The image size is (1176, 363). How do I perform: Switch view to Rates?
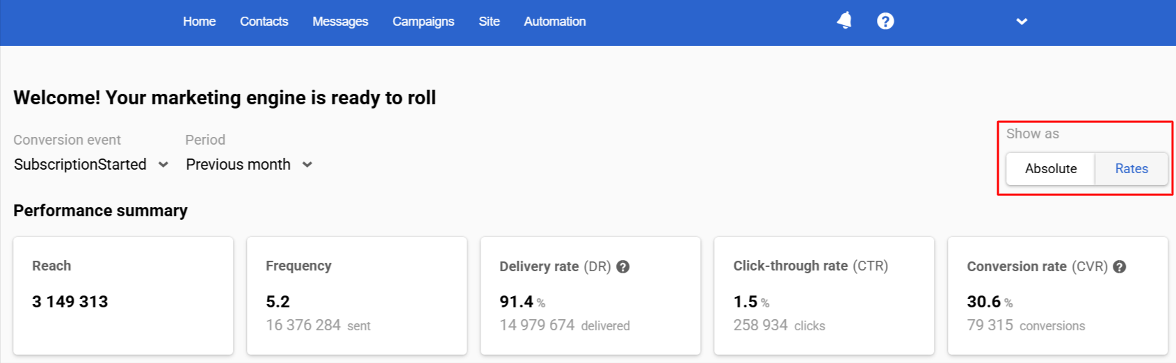pyautogui.click(x=1131, y=168)
